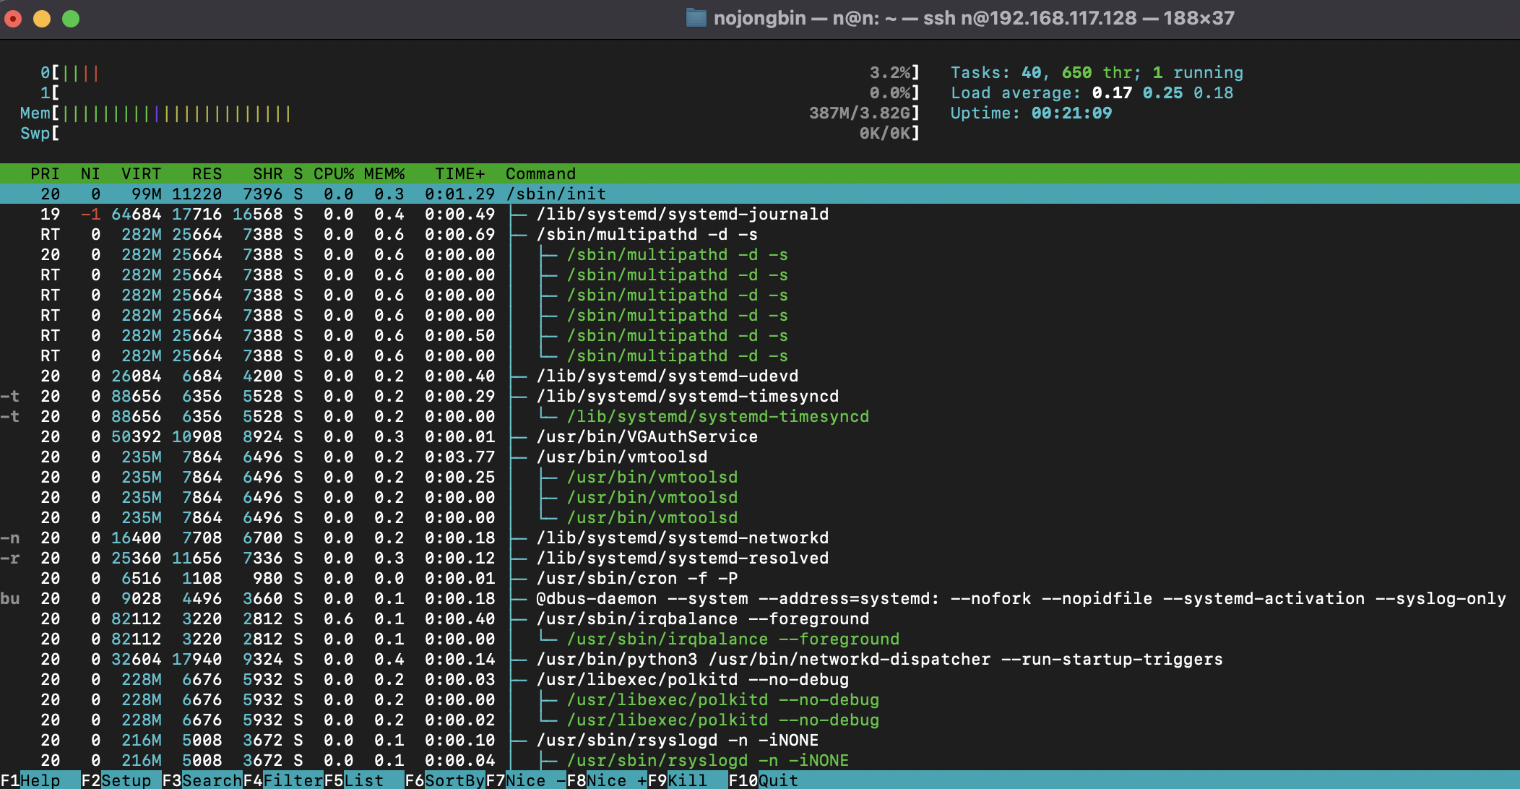Click F8 Nice plus option
This screenshot has width=1520, height=789.
(607, 780)
